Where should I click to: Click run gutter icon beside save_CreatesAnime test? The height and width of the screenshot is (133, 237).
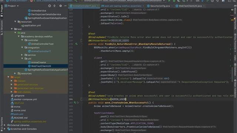click(x=75, y=103)
